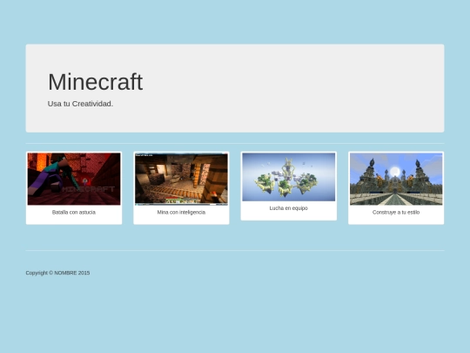Open the mineshaft screenshot thumbnail

click(x=181, y=179)
